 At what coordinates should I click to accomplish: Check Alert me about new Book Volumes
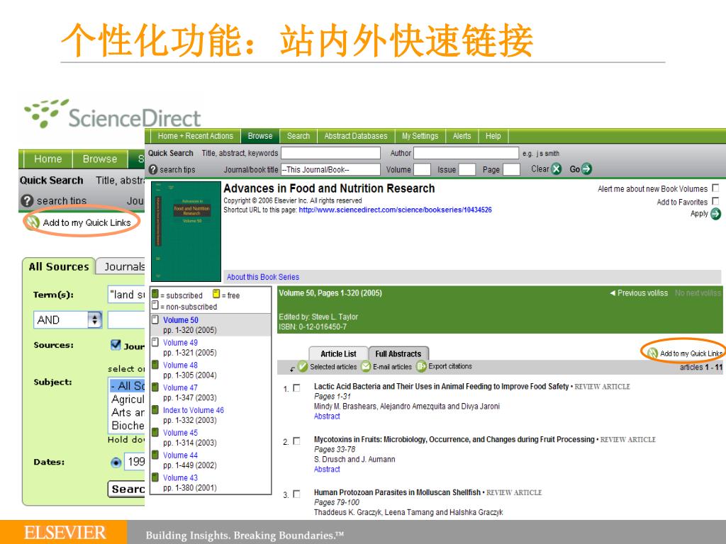point(715,188)
